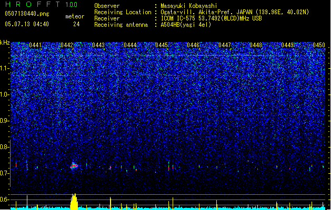Click the 0450 time marker
Screen dimensions: 331x210
[x=319, y=45]
